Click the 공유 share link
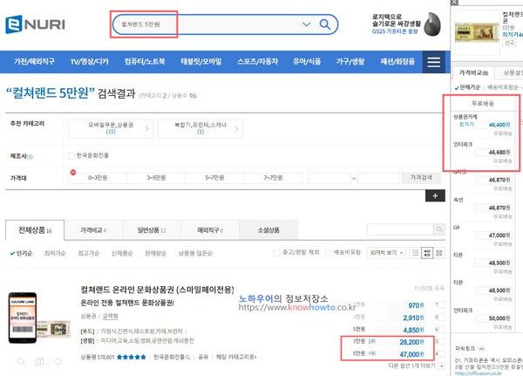Screen dimensions: 523x376 pos(203,357)
